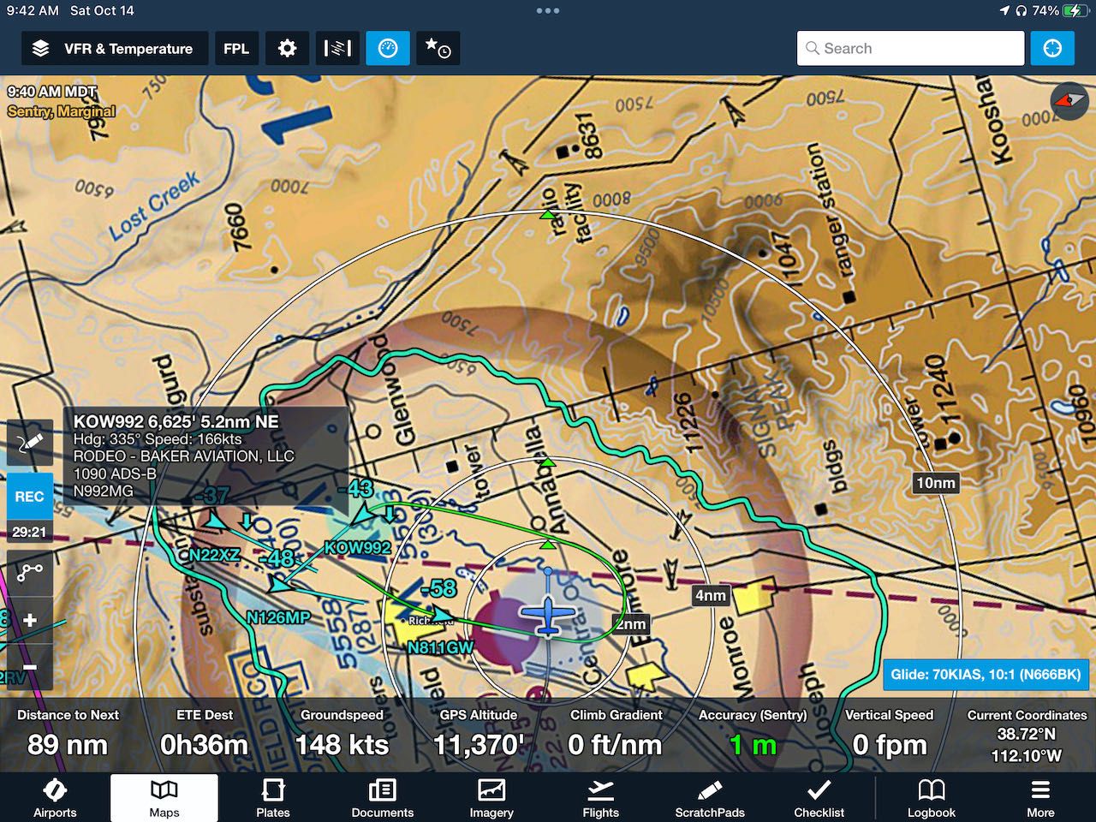Tap the center-on-location crosshair button
Viewport: 1096px width, 822px height.
point(1052,49)
